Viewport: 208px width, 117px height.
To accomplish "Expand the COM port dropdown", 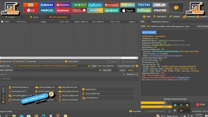I will [x=191, y=26].
